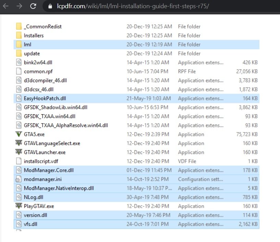
Task: Click the ModManager.Core.dll file icon
Action: 19,170
